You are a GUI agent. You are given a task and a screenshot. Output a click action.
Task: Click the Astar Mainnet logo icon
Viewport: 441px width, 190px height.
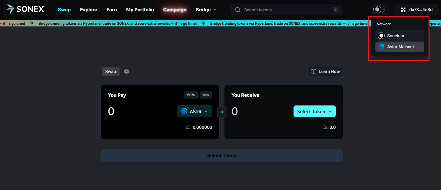click(381, 47)
